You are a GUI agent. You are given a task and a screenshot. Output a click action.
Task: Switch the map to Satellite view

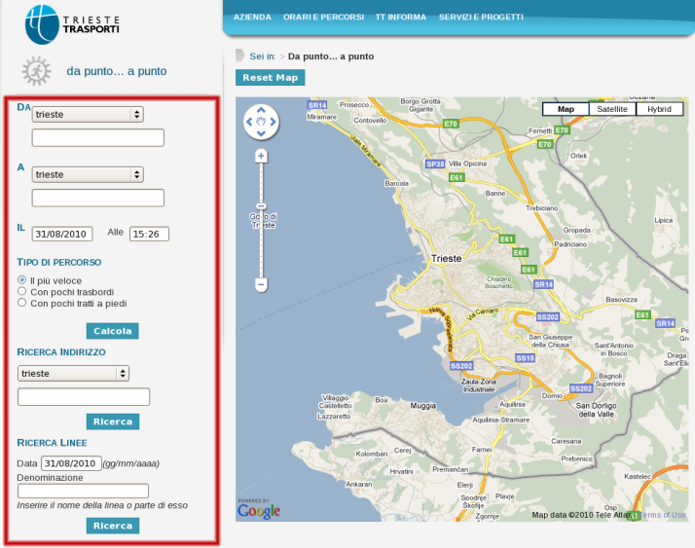(x=612, y=109)
